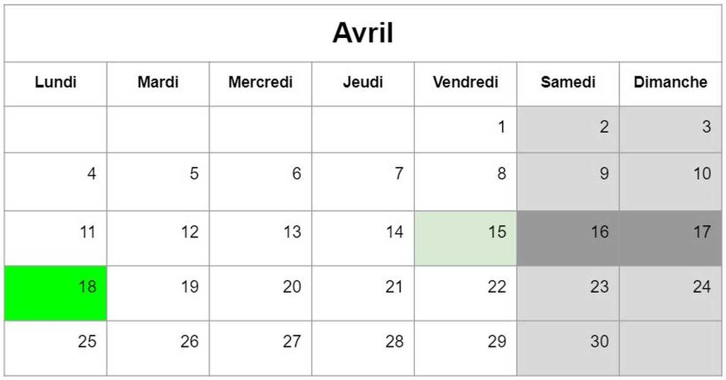The width and height of the screenshot is (726, 380).
Task: Select the dark gray Saturday 16 cell
Action: (x=568, y=239)
